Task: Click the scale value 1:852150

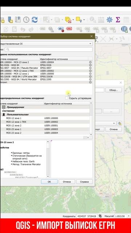Action: (120, 216)
